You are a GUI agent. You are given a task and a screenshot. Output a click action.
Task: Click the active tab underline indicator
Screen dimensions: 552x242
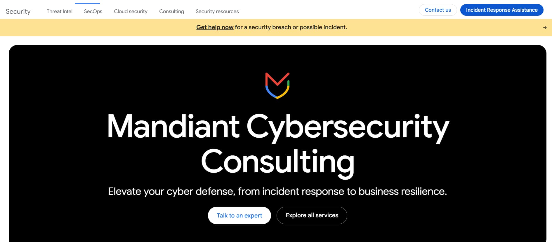[x=88, y=3]
